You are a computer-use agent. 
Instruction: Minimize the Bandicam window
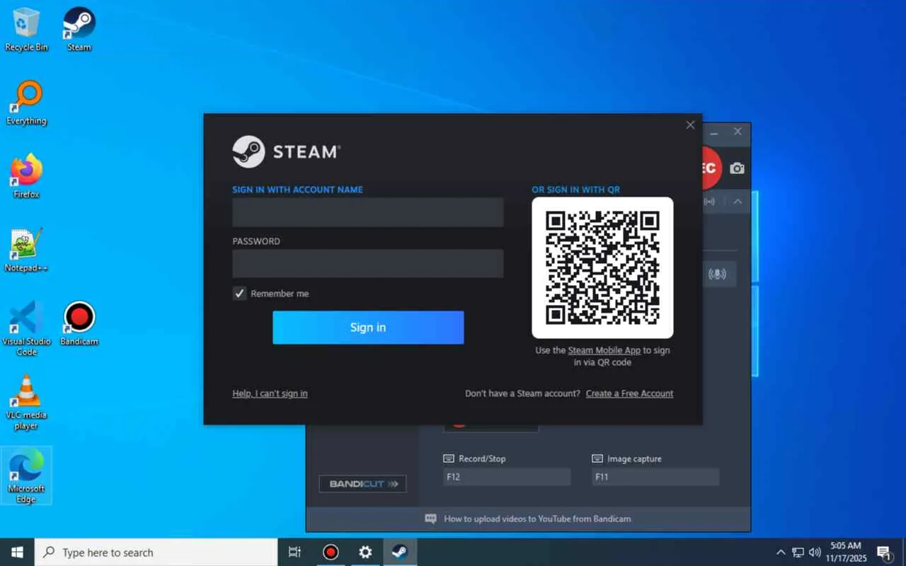click(714, 132)
